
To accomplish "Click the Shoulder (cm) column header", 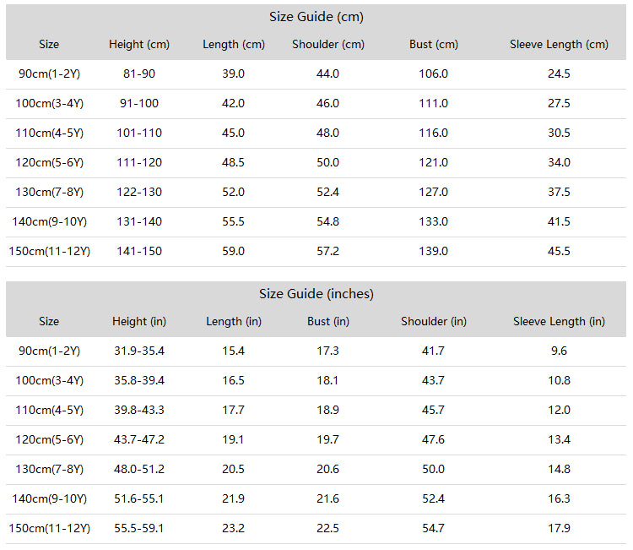I will 327,45.
